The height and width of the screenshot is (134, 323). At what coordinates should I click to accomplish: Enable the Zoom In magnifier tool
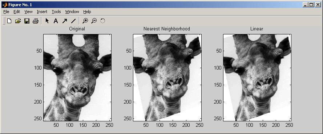85,21
